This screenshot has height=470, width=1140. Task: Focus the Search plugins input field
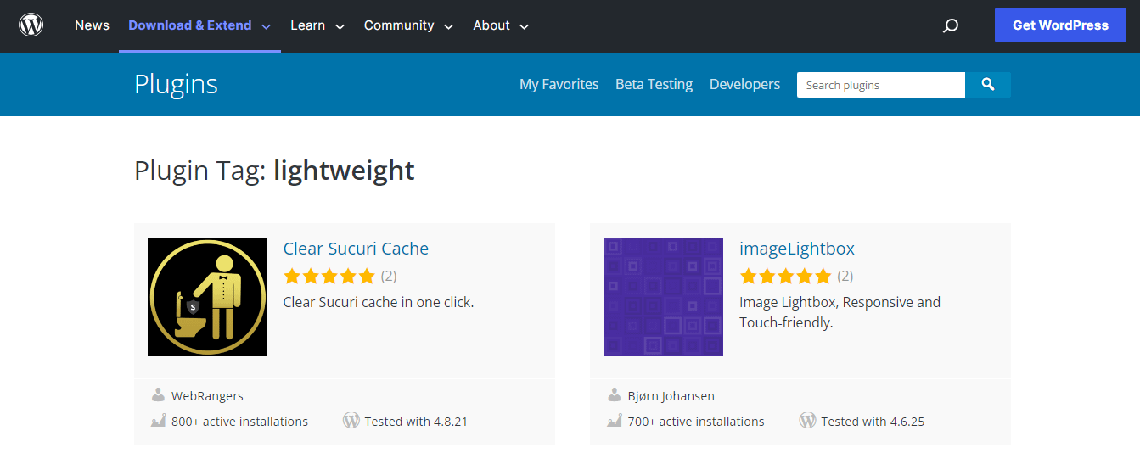tap(881, 85)
